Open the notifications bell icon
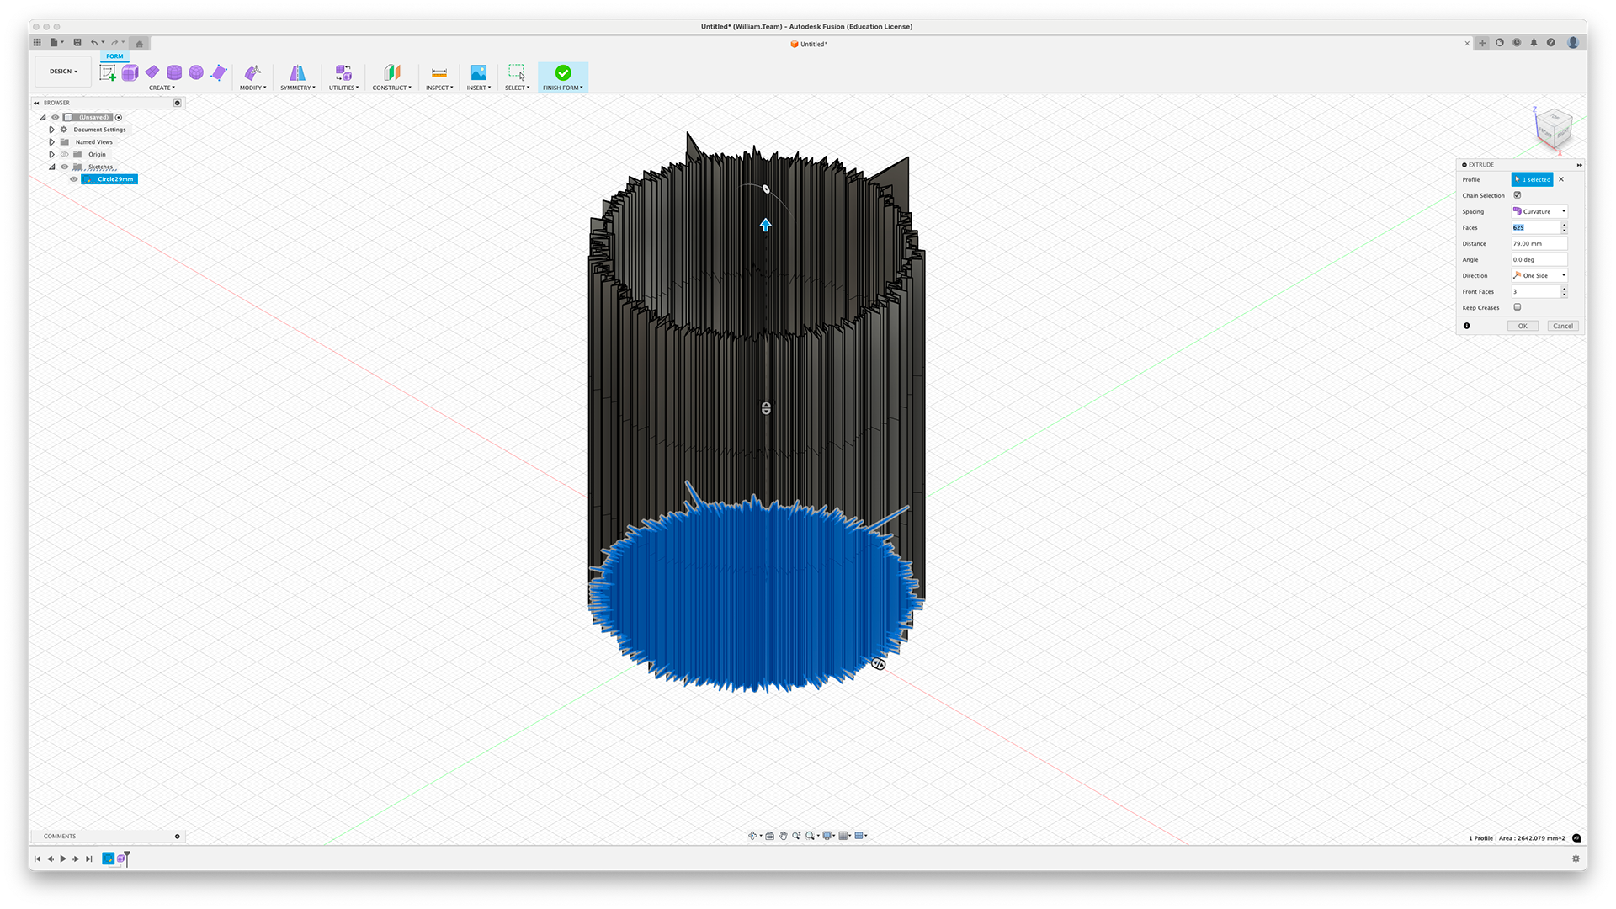This screenshot has height=909, width=1616. tap(1534, 43)
